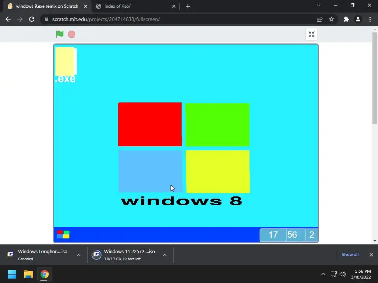The width and height of the screenshot is (378, 283).
Task: Restore down the Chrome window
Action: point(353,5)
